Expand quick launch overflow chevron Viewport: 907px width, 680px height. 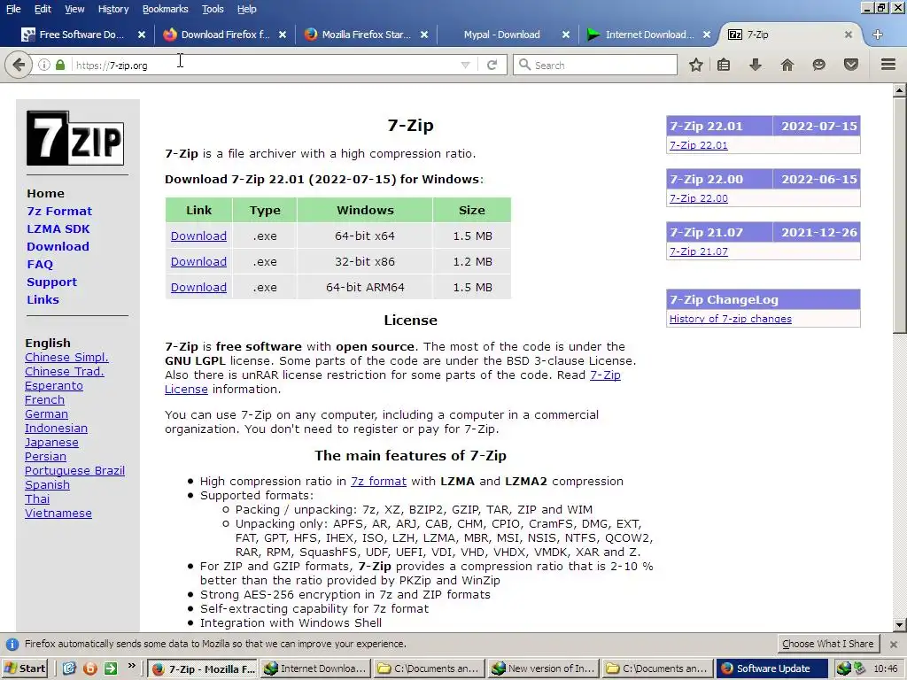click(x=131, y=666)
